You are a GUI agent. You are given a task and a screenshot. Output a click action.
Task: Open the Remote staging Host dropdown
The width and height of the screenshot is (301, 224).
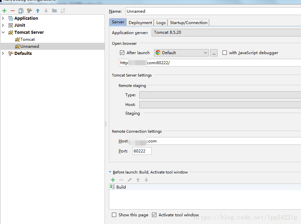coord(220,105)
